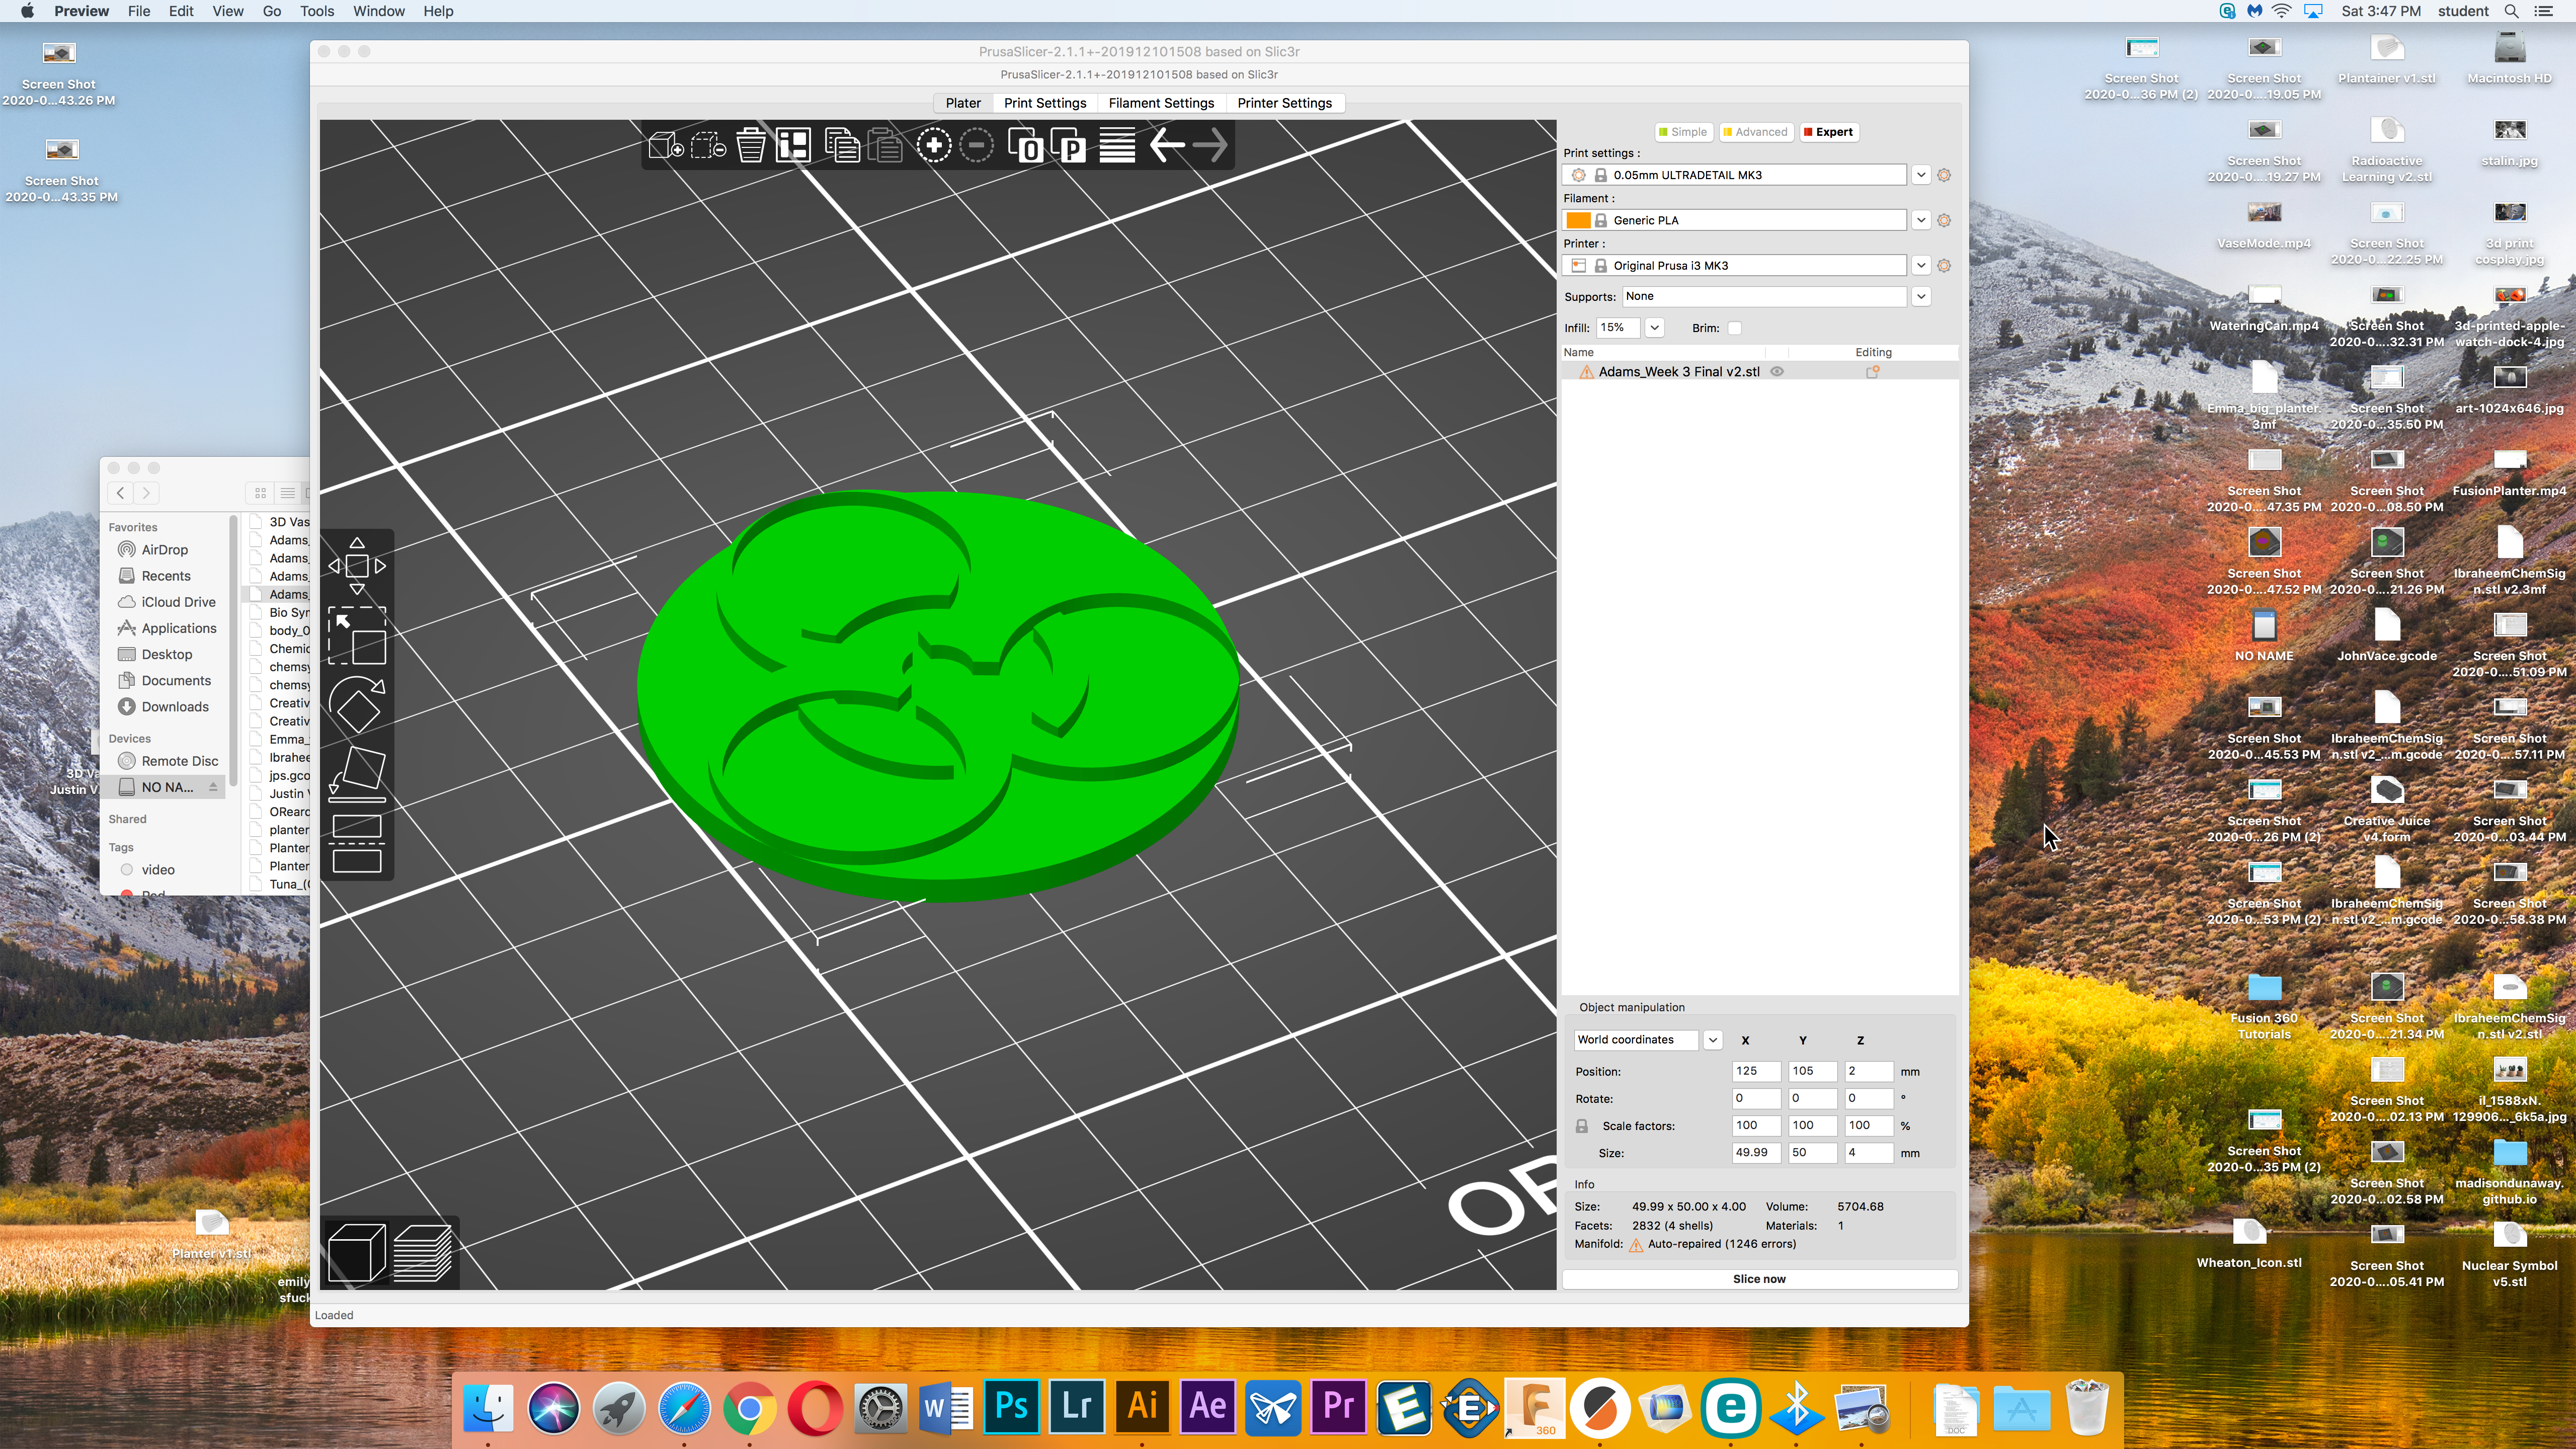Click the Rotate Z input field
This screenshot has width=2576, height=1449.
point(1869,1098)
